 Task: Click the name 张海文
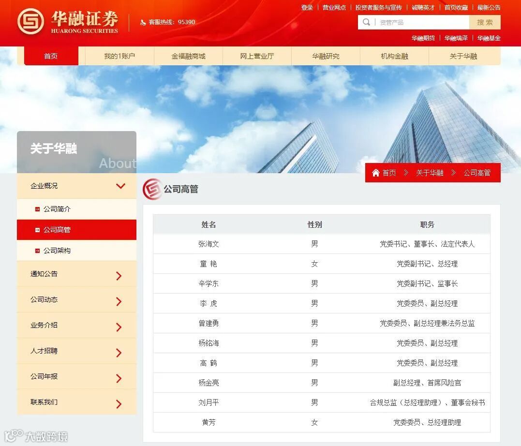[208, 244]
